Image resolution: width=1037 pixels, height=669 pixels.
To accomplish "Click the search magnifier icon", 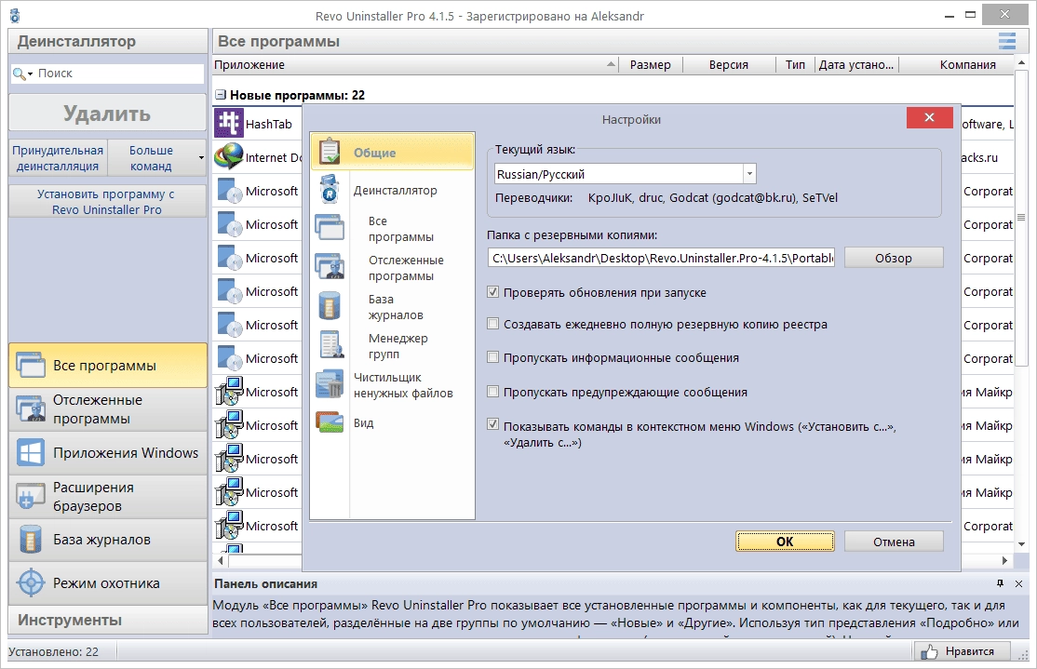I will [19, 74].
